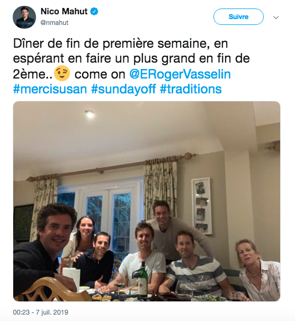View the tweet timestamp 00:23 - 7 juil. 2019

(x=40, y=312)
